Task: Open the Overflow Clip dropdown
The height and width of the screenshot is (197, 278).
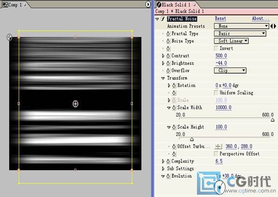Action: 230,70
